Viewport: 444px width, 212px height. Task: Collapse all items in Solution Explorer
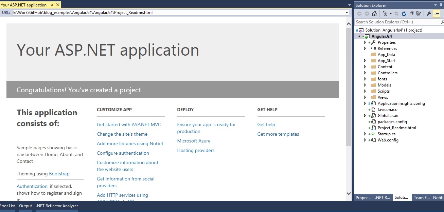pyautogui.click(x=411, y=14)
